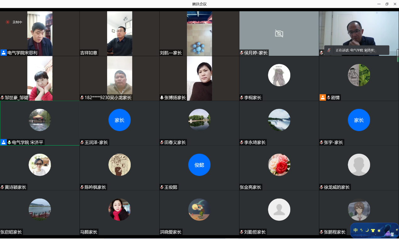399x239 pixels.
Task: Click muted mic icon beside 邹世豪_邹健
Action: tap(2, 98)
